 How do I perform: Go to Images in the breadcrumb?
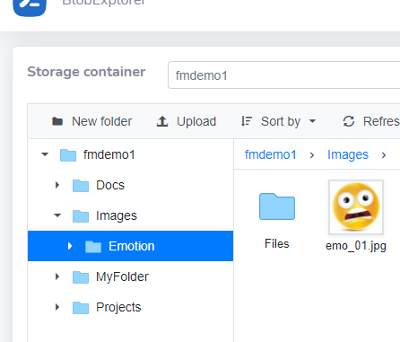[x=348, y=155]
